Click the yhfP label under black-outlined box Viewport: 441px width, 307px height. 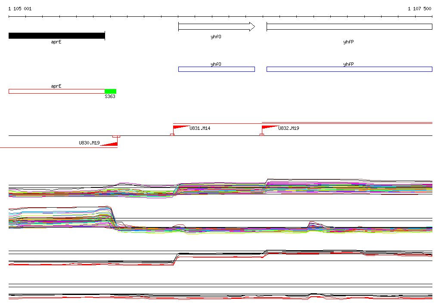(x=348, y=42)
